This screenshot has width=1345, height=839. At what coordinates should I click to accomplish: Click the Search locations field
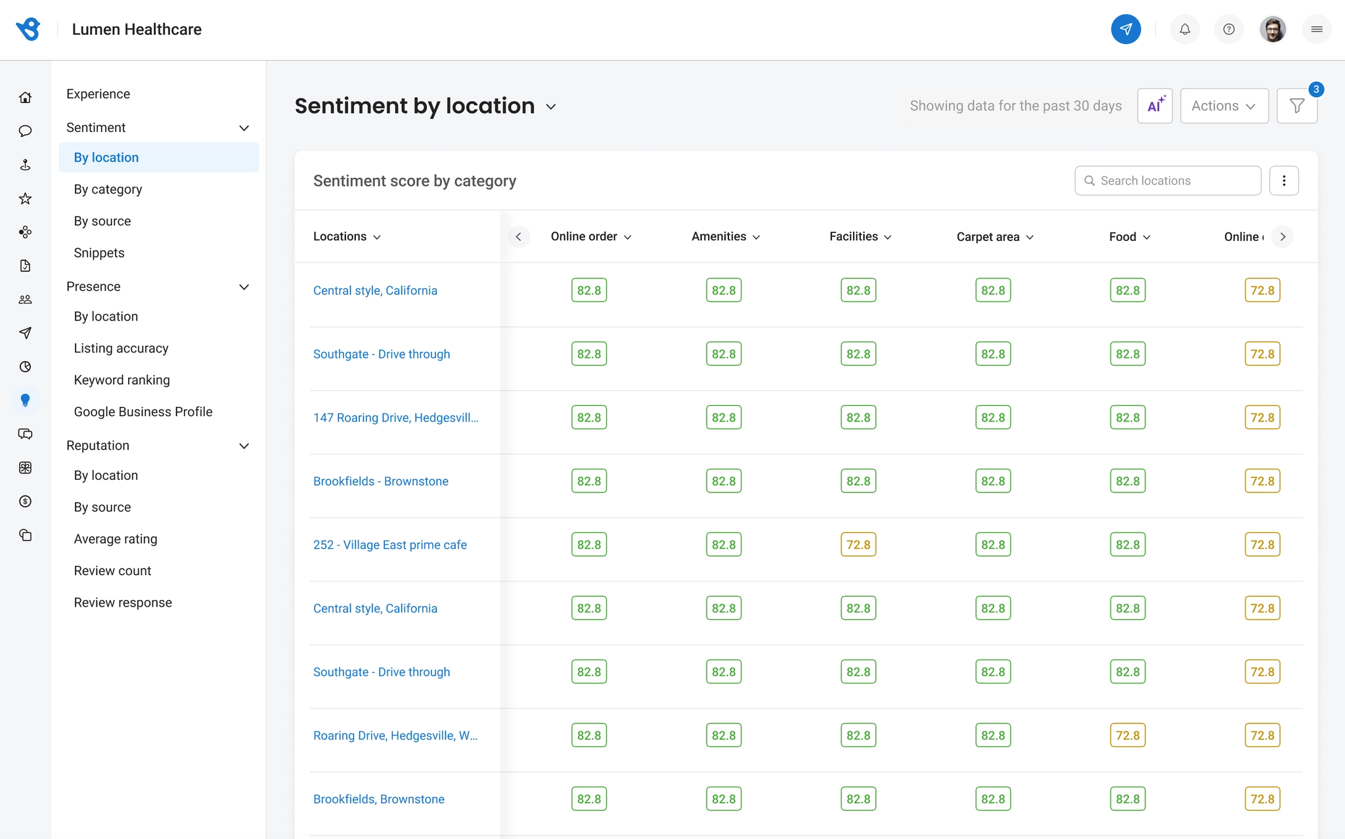[1168, 181]
